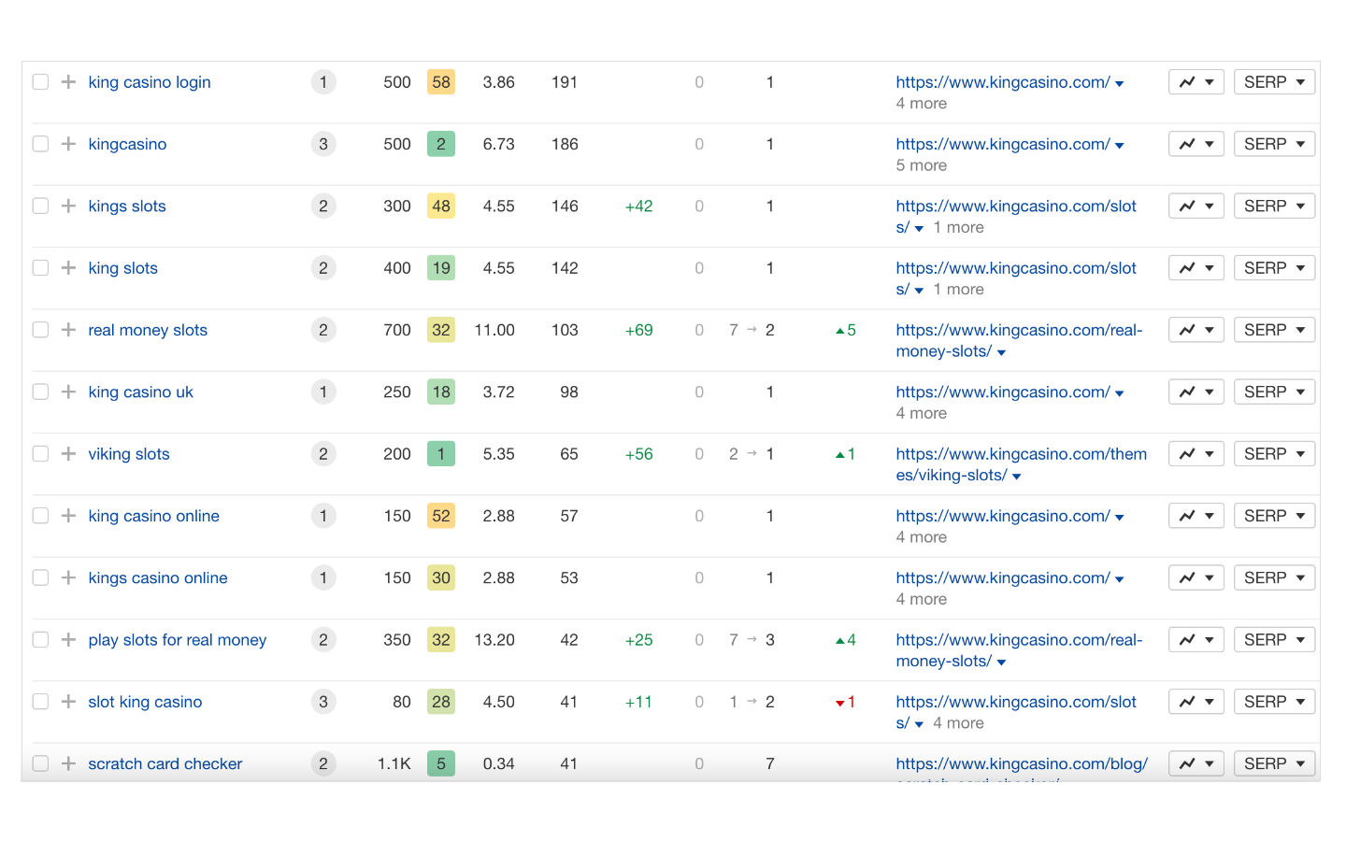
Task: Click difficulty badge 52 for king casino online
Action: click(x=441, y=516)
